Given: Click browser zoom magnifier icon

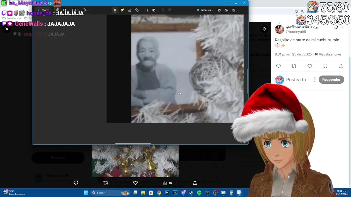Looking at the screenshot, I should click(x=302, y=11).
